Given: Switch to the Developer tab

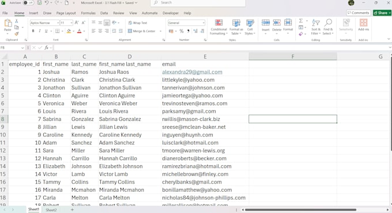Looking at the screenshot, I should [171, 13].
